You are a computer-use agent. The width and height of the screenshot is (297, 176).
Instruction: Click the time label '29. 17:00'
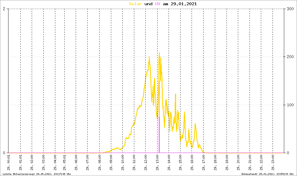click(204, 163)
